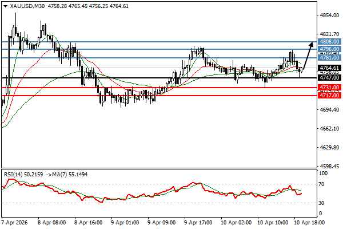The image size is (343, 229).
Task: Select the 8 Apr 16:00 time label
Action: (x=88, y=221)
